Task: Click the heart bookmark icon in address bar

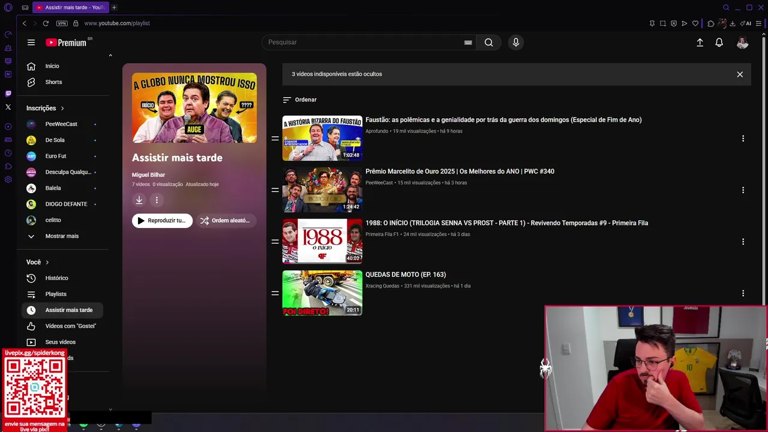Action: point(695,23)
